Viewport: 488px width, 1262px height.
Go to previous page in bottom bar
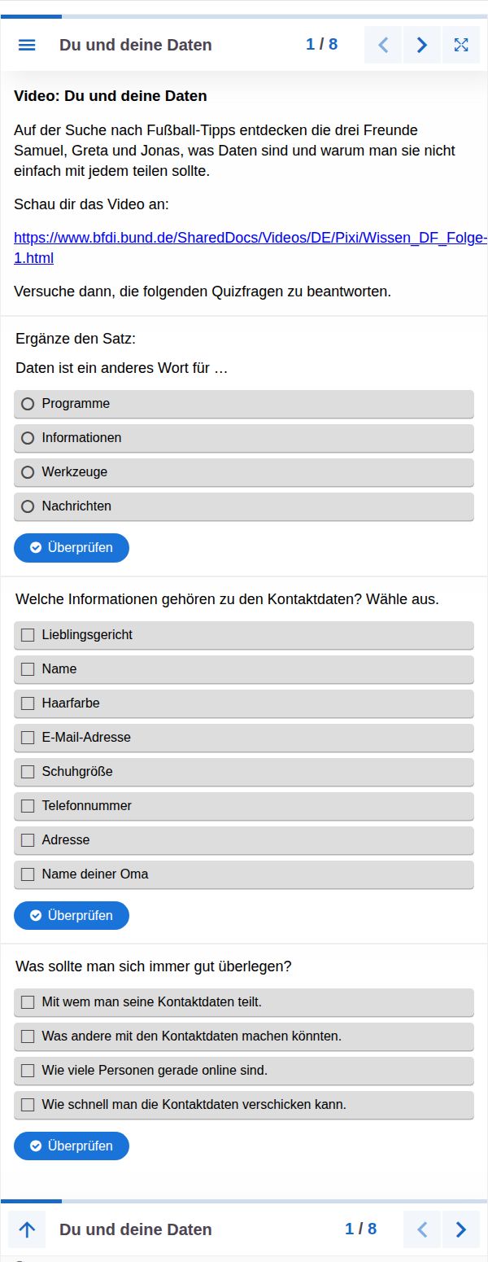click(422, 1229)
